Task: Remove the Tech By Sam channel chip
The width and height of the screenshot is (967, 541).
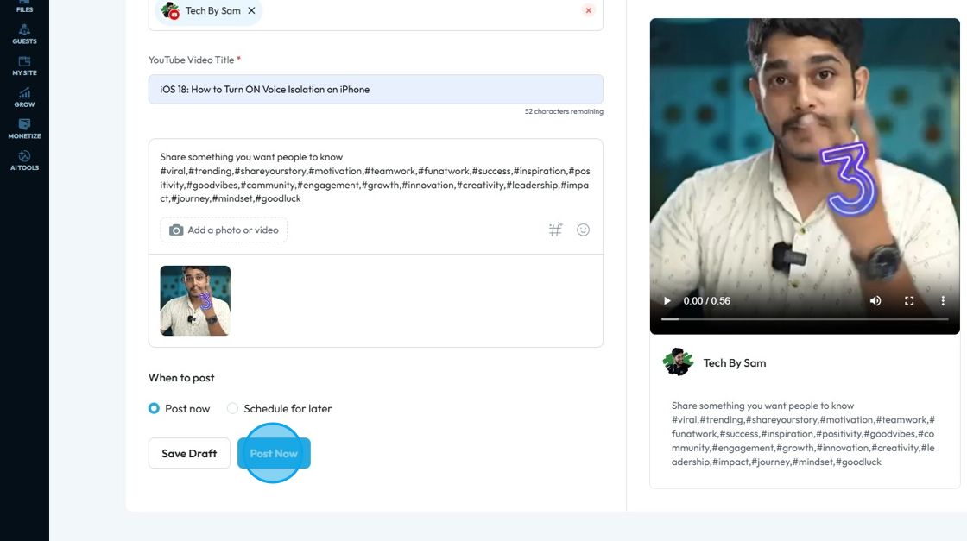Action: click(x=251, y=10)
